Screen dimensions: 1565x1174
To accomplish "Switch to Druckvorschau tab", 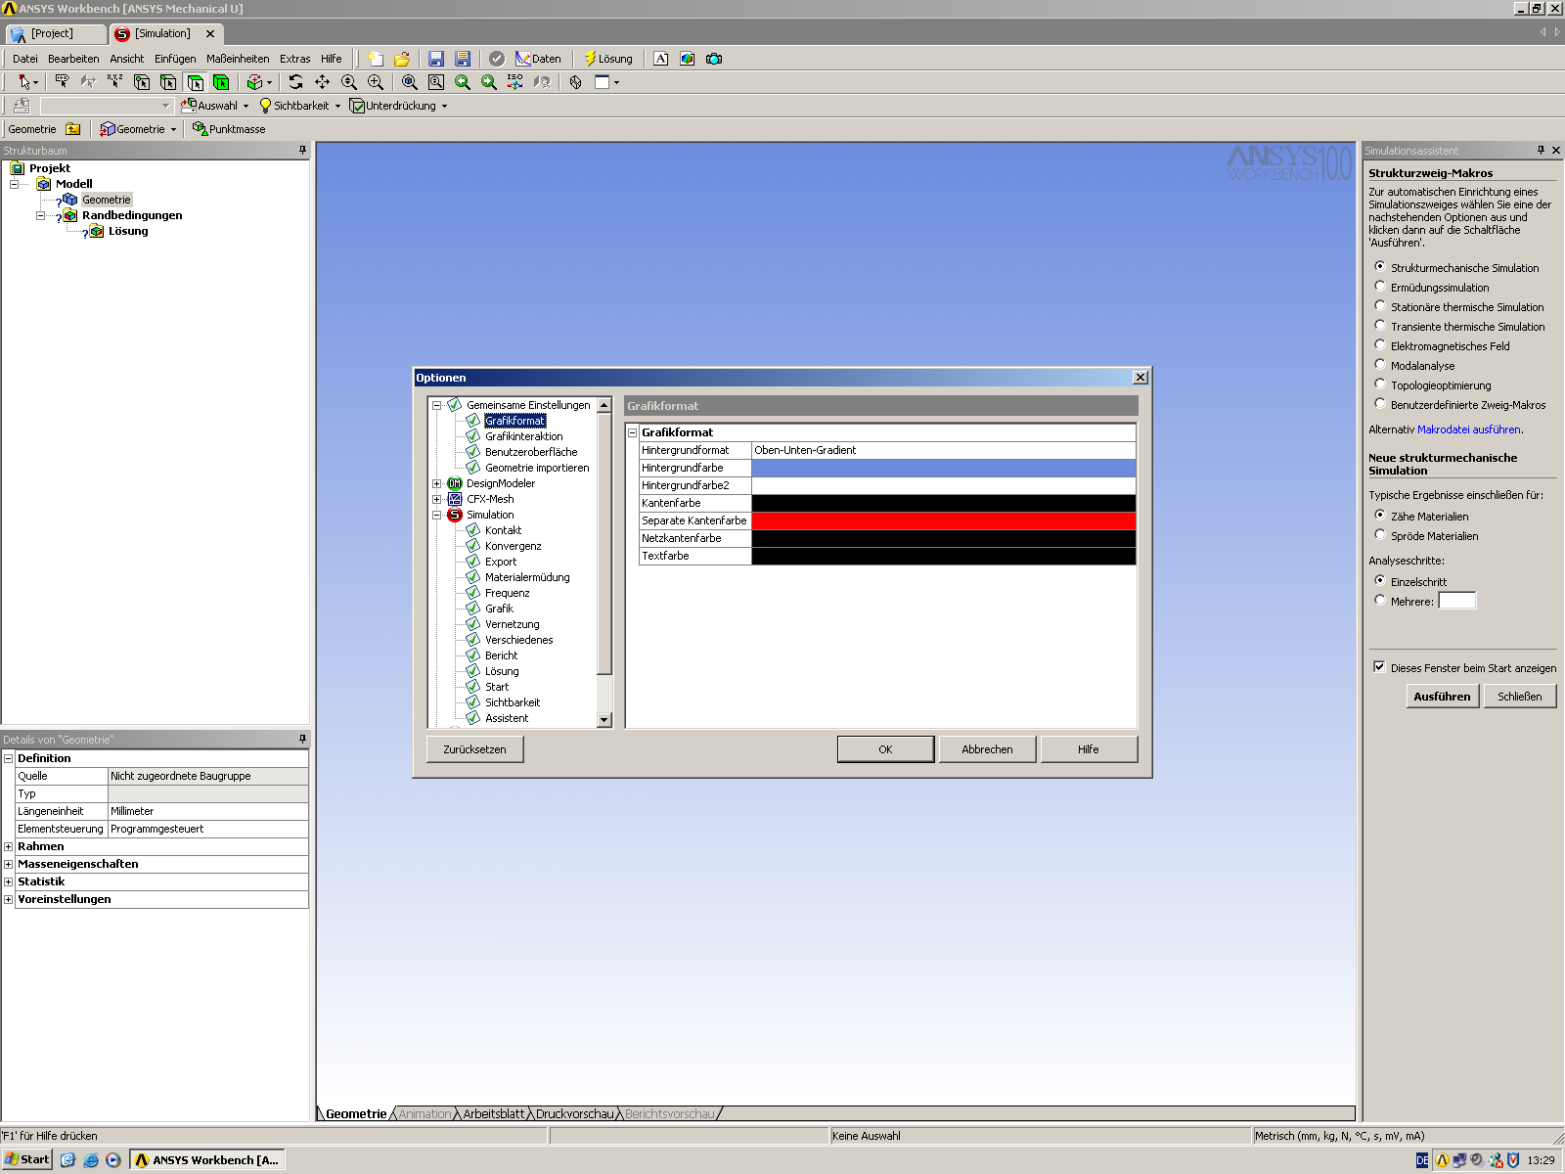I will [x=575, y=1114].
